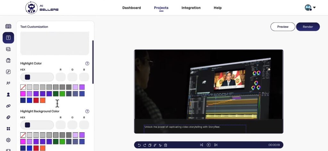328x151 pixels.
Task: Click the bring-forward layer icon
Action: (x=160, y=145)
